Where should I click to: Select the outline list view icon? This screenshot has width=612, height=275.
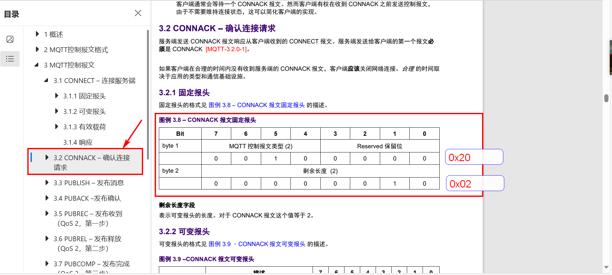(10, 59)
